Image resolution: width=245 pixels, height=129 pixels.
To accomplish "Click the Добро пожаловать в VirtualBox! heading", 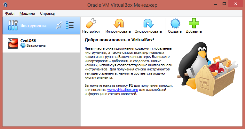I will (x=119, y=40).
